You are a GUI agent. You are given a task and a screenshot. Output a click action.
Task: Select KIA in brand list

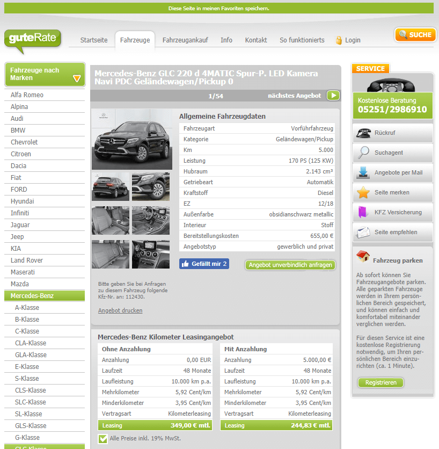pos(45,248)
